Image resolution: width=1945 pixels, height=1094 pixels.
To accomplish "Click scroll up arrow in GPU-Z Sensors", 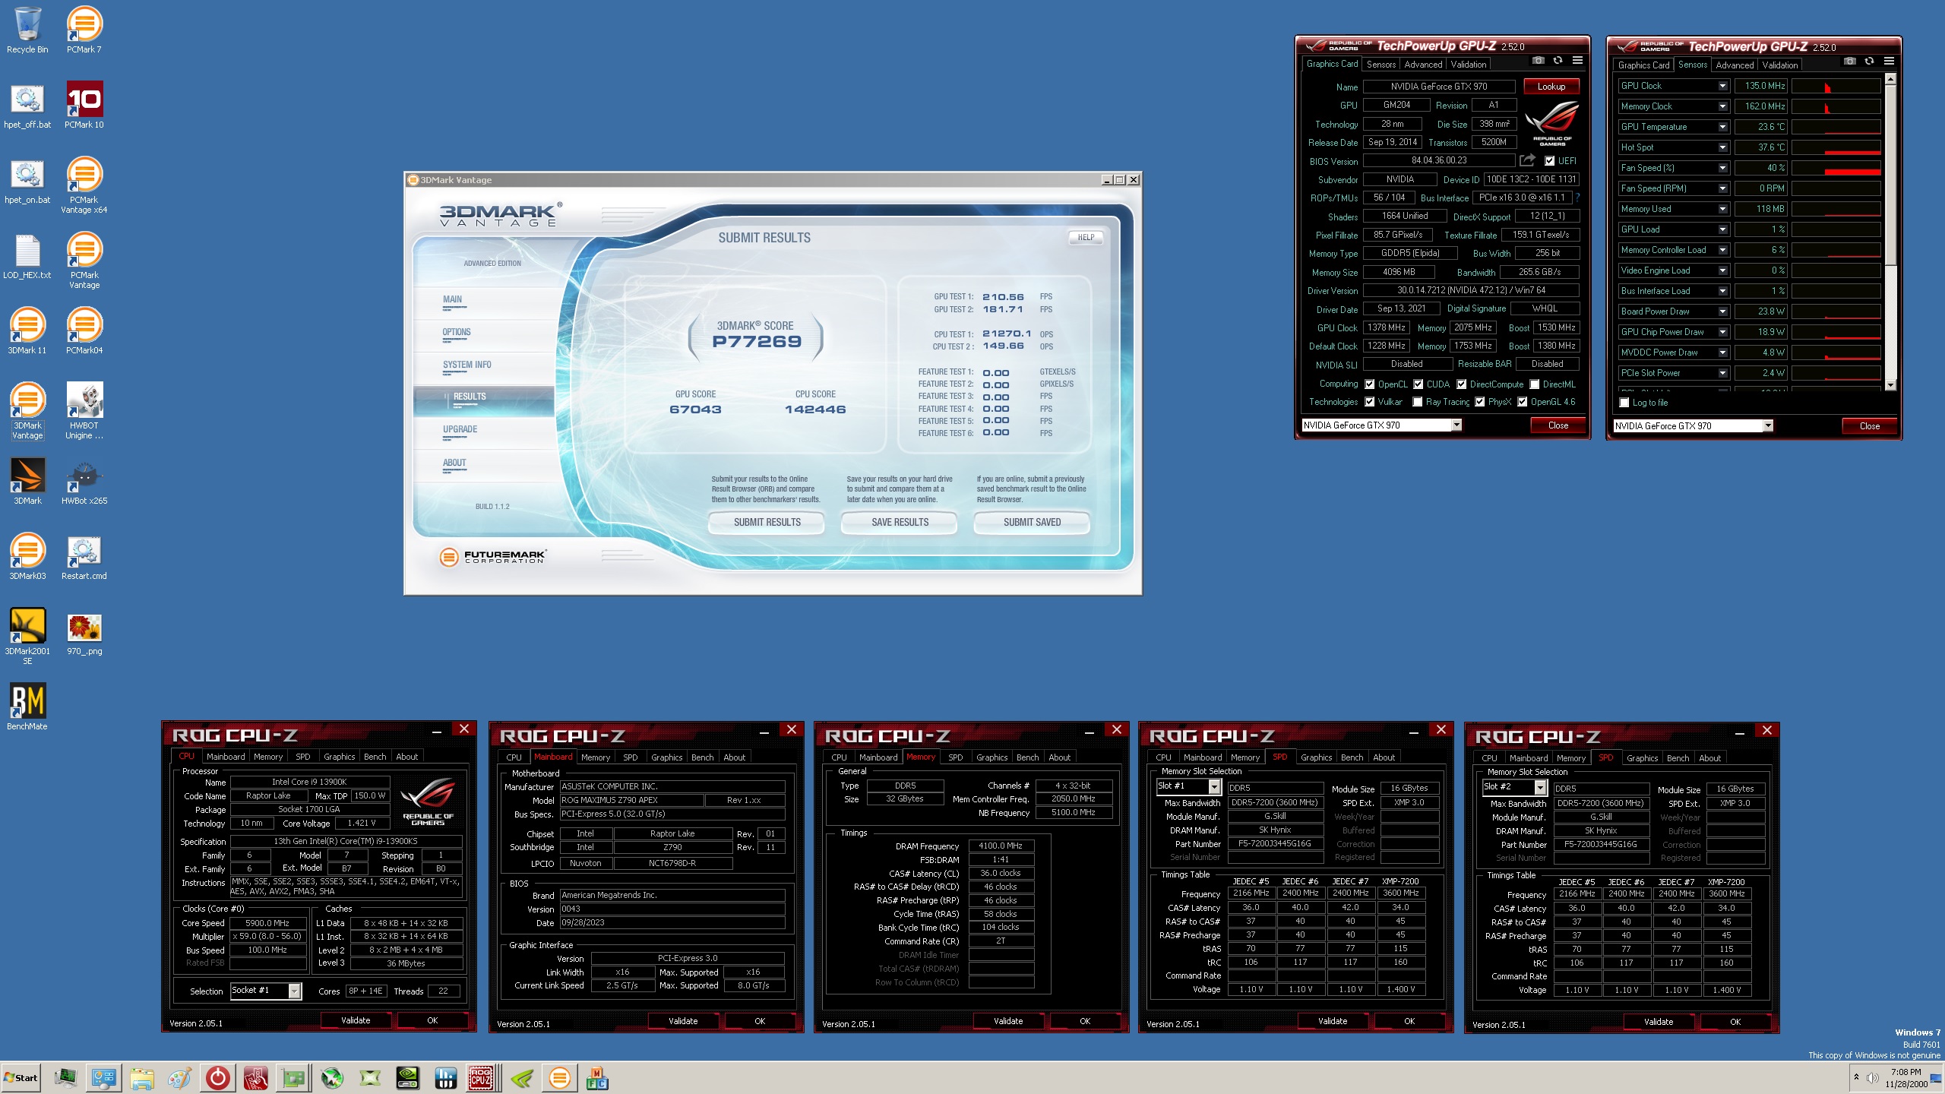I will tap(1890, 78).
